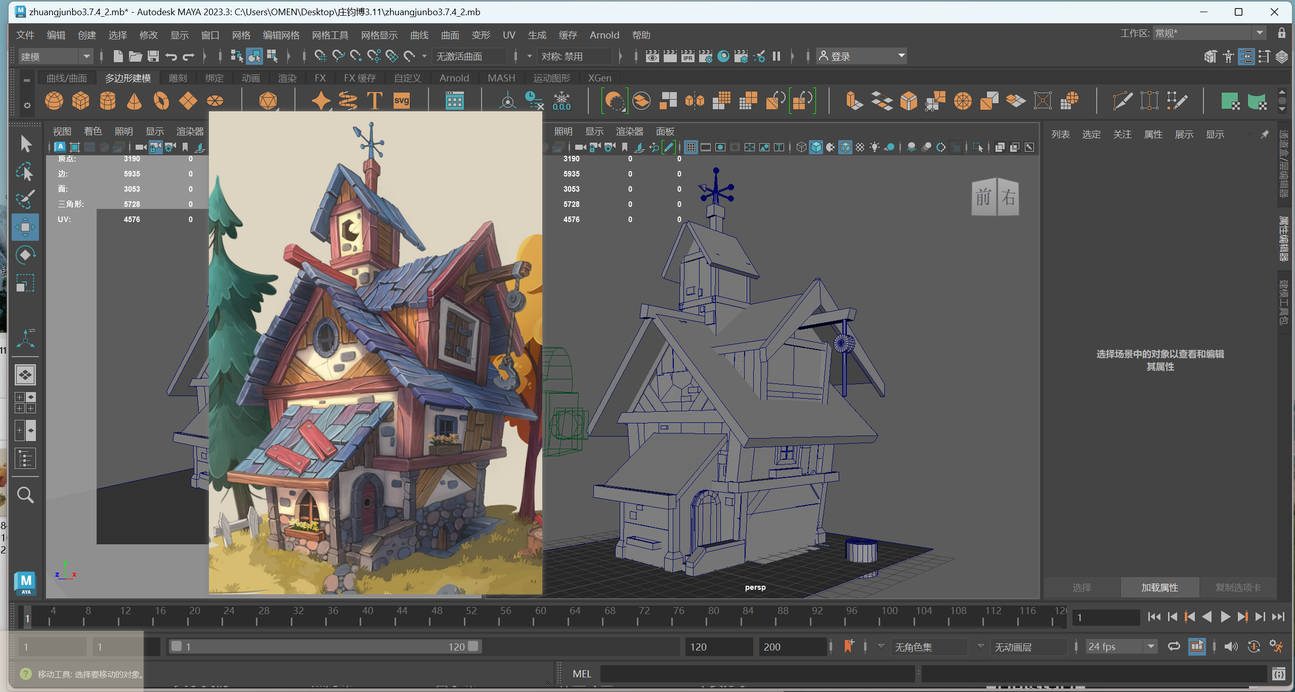The width and height of the screenshot is (1295, 692).
Task: Undo the last action with the arrow icon
Action: 171,56
